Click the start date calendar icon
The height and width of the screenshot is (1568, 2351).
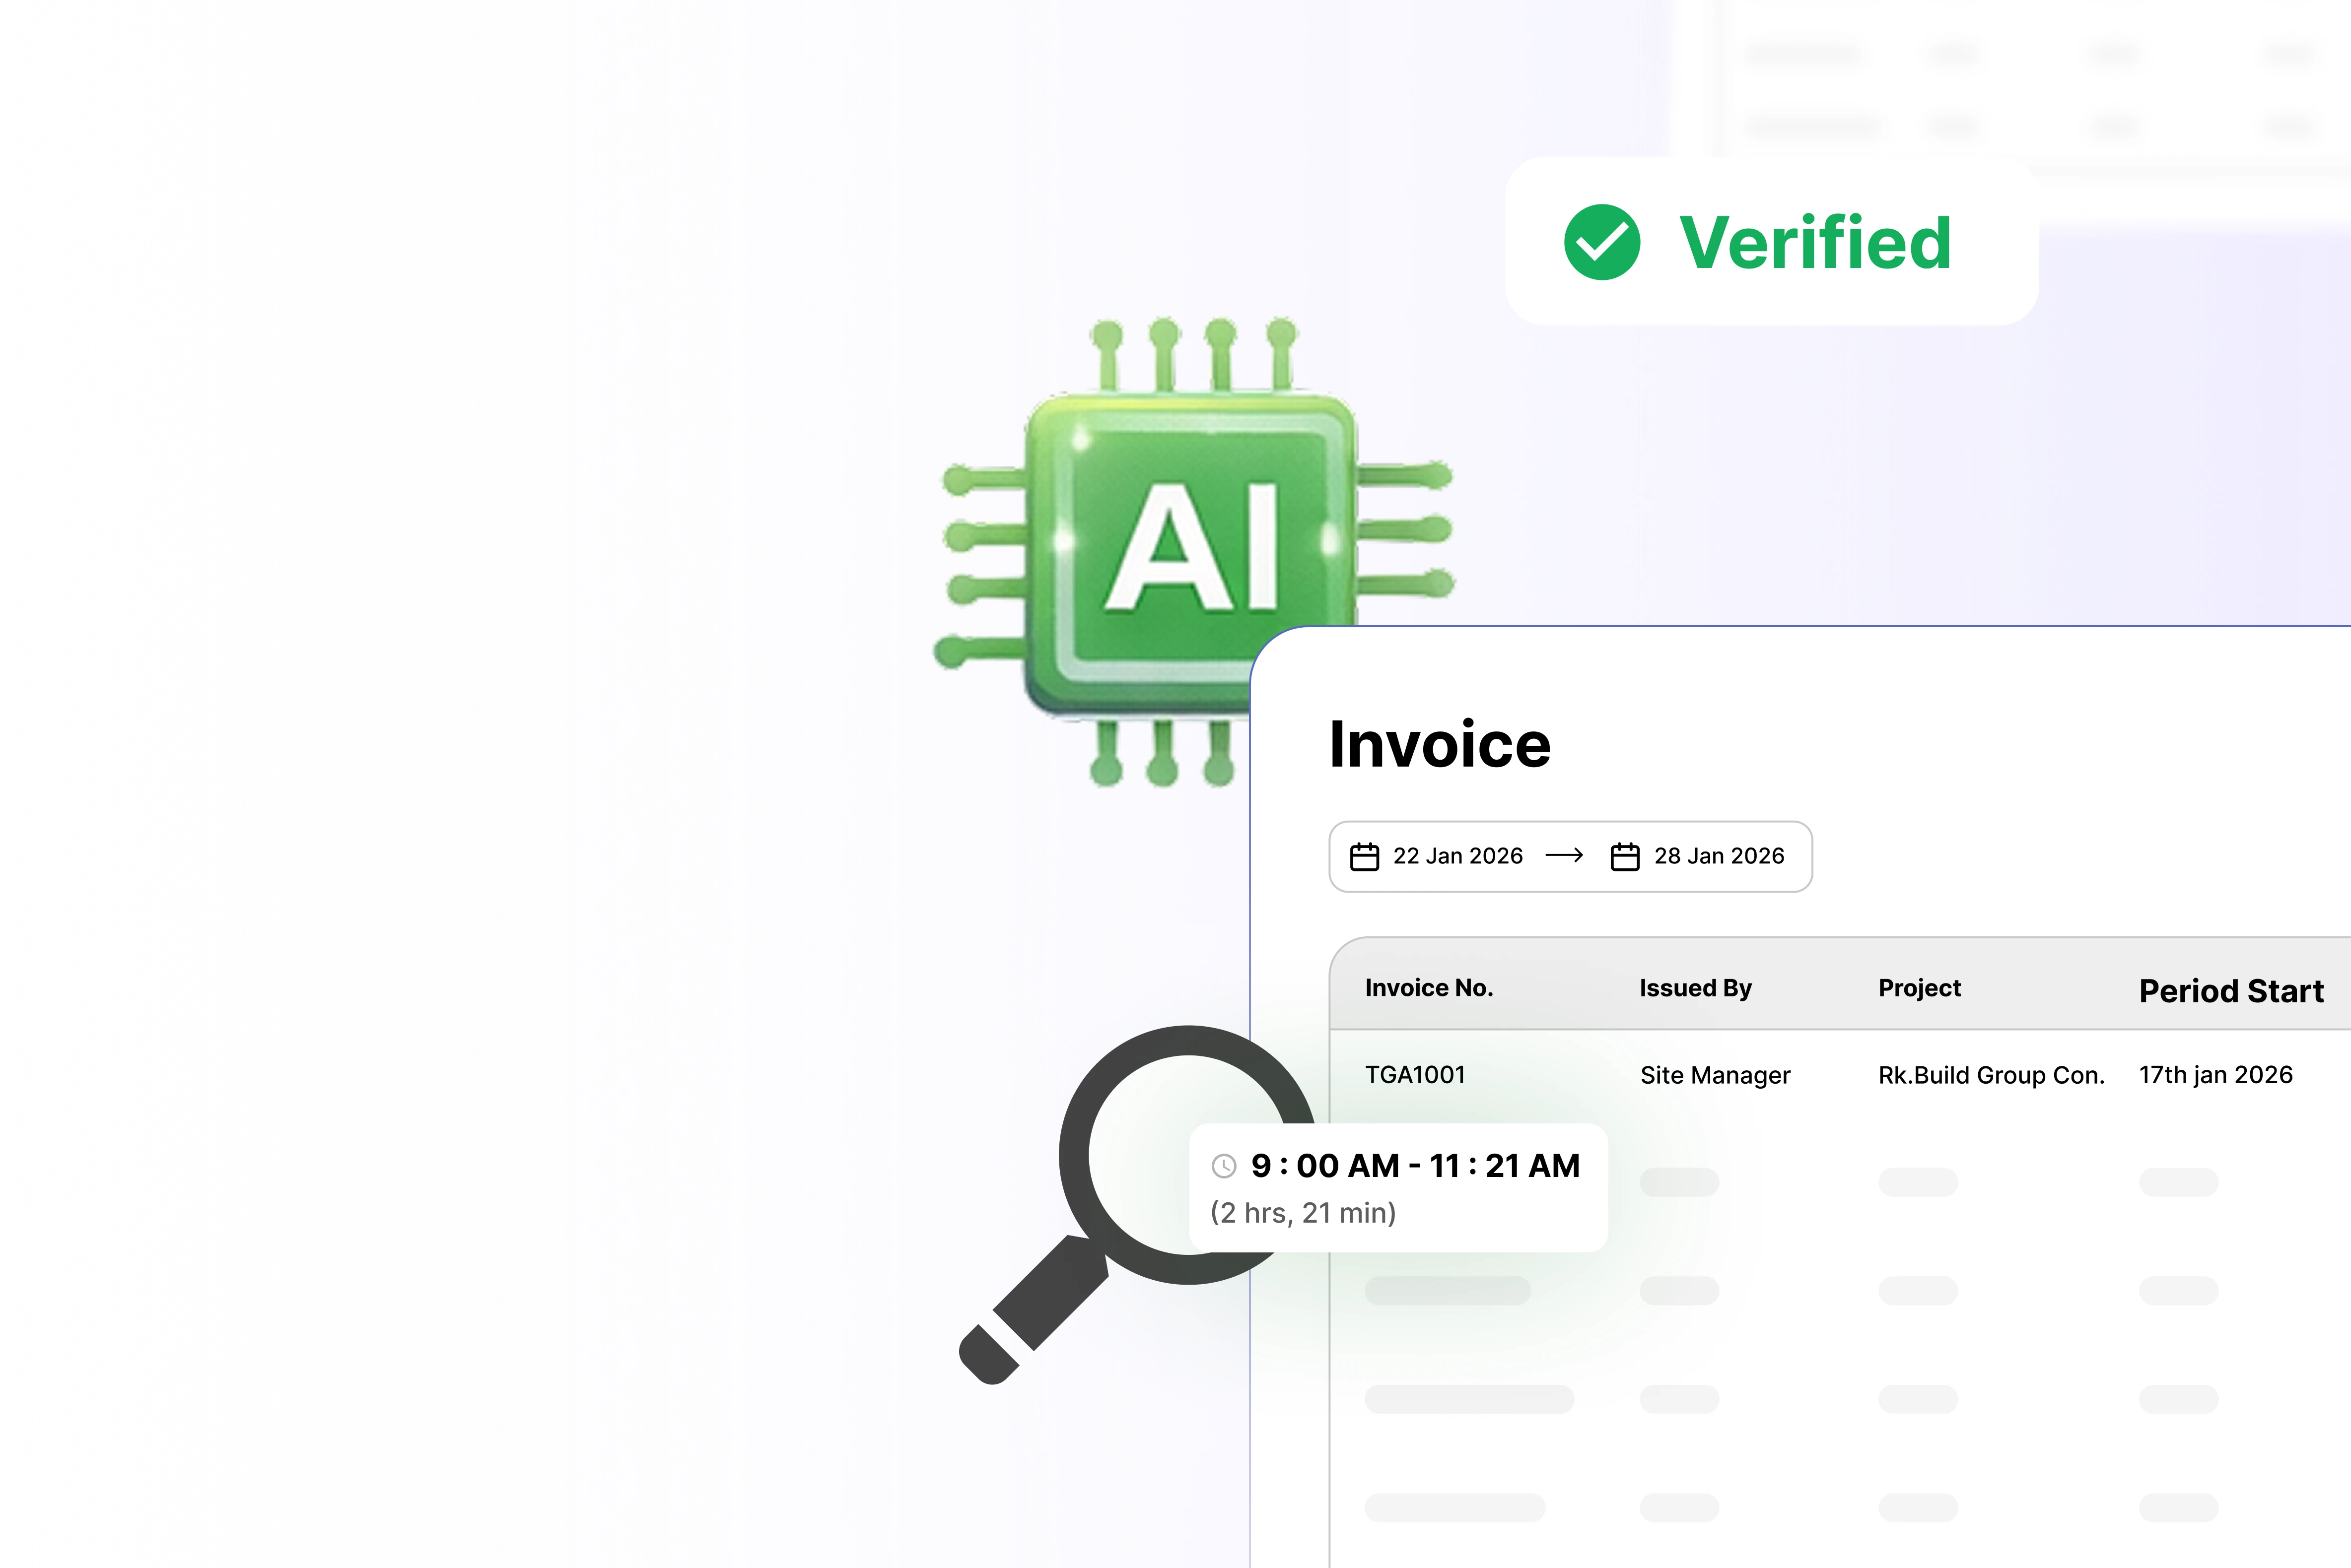point(1365,857)
